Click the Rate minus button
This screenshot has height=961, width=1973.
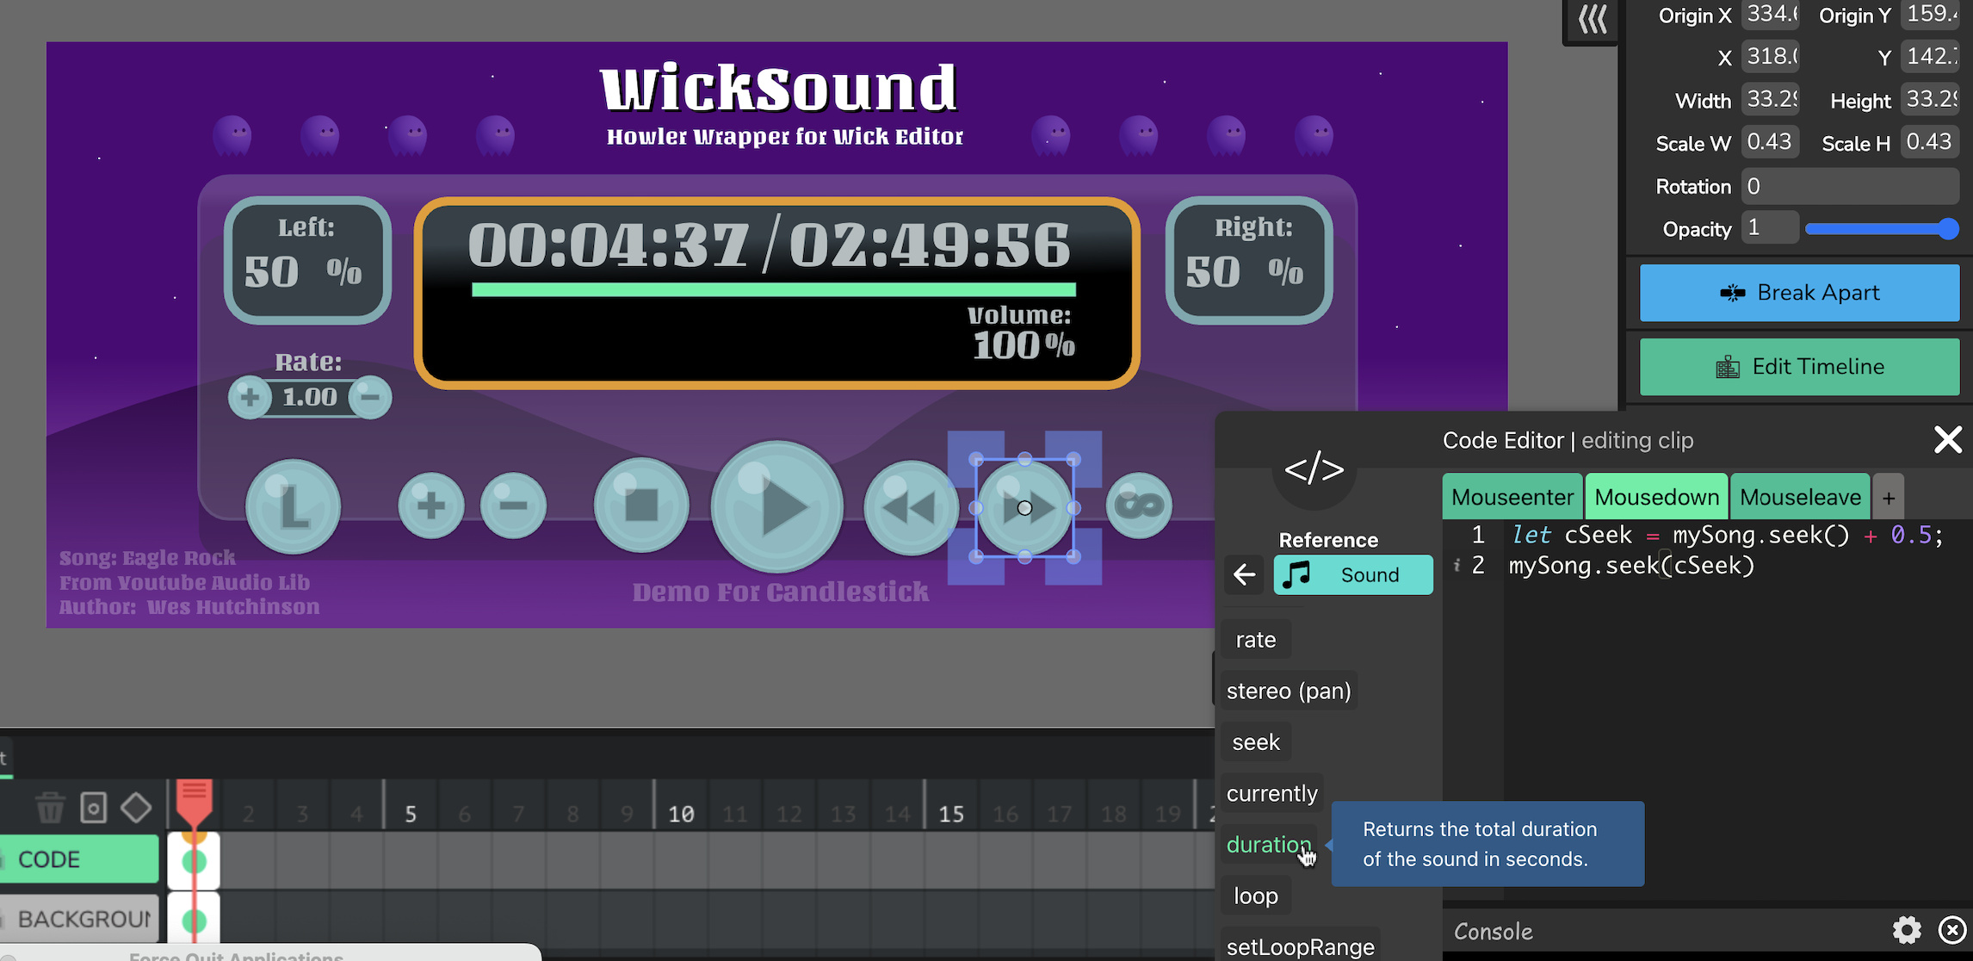point(370,397)
